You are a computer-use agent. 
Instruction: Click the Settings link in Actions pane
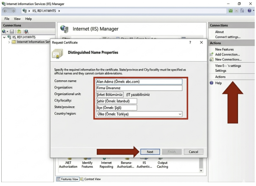pos(220,70)
